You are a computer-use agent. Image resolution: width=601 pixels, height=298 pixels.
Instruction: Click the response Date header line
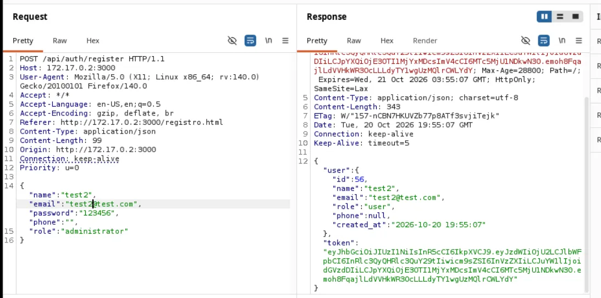tap(393, 125)
